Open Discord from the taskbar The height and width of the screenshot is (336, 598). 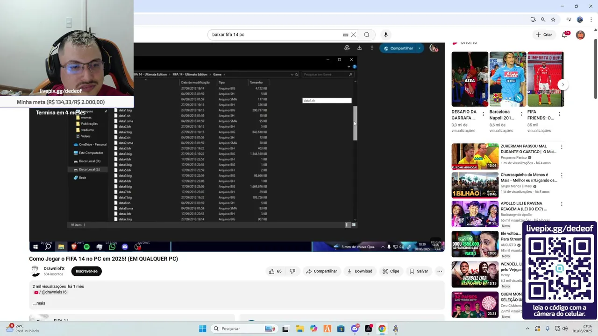click(355, 329)
